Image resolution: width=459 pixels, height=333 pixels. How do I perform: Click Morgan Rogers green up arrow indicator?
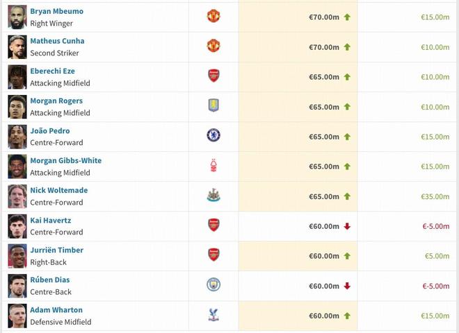pyautogui.click(x=347, y=107)
